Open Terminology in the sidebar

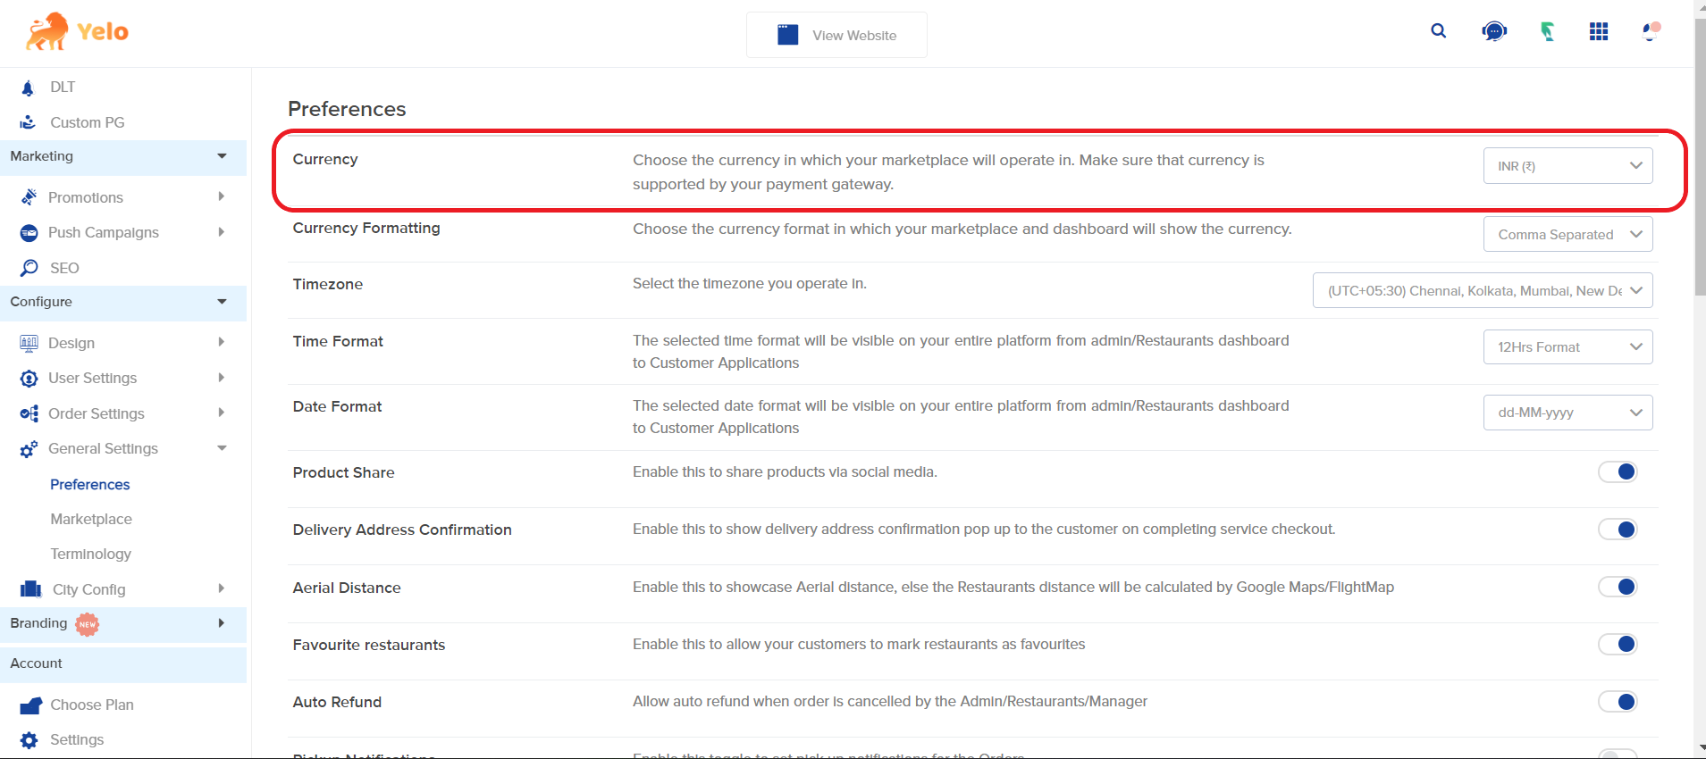click(90, 554)
